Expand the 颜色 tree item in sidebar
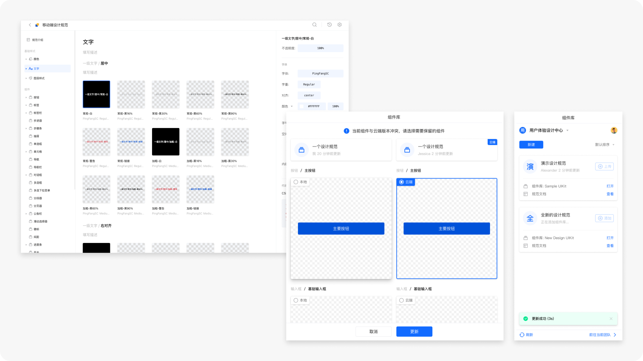 (x=26, y=59)
